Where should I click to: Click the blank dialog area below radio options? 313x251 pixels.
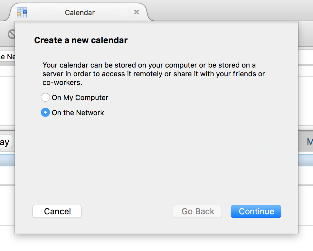156,160
